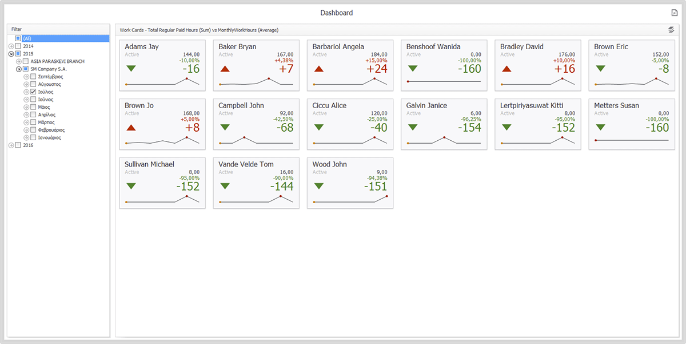
Task: Check the 2014 year checkbox
Action: (18, 46)
